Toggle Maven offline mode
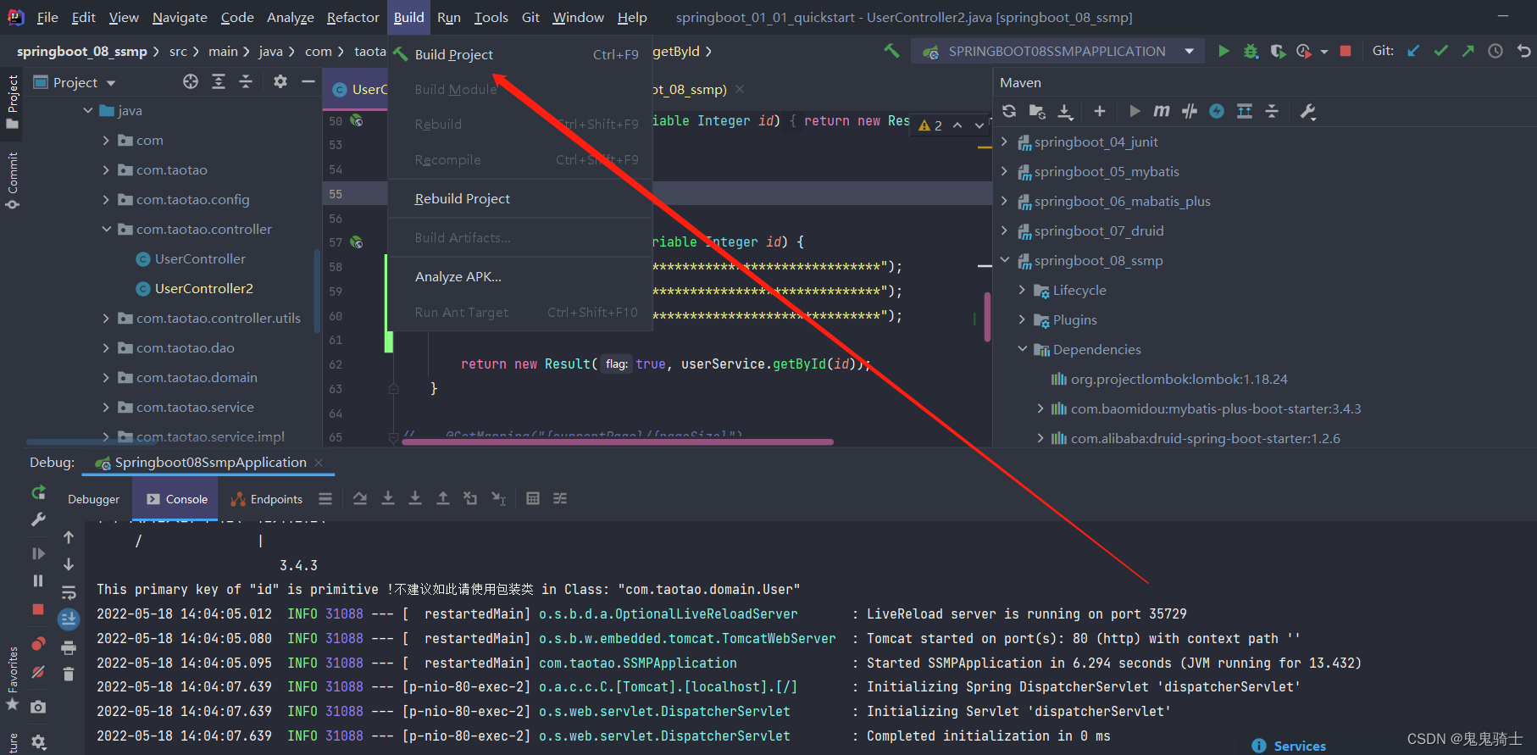Screen dimensions: 1537x755 pos(1190,111)
